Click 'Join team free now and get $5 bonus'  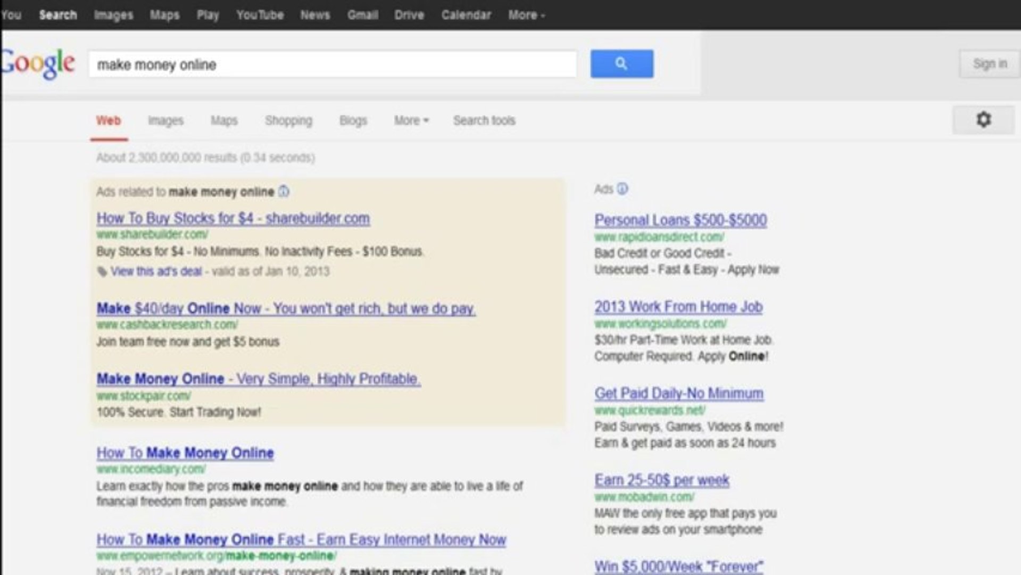tap(188, 342)
